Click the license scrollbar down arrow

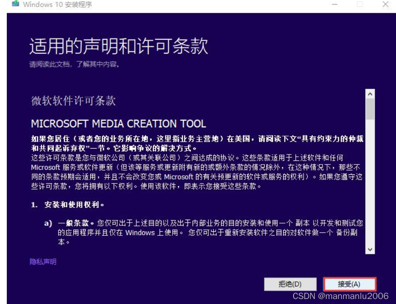click(x=370, y=249)
